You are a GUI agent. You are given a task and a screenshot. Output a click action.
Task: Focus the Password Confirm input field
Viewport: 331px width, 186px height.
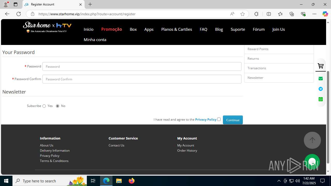point(142,79)
